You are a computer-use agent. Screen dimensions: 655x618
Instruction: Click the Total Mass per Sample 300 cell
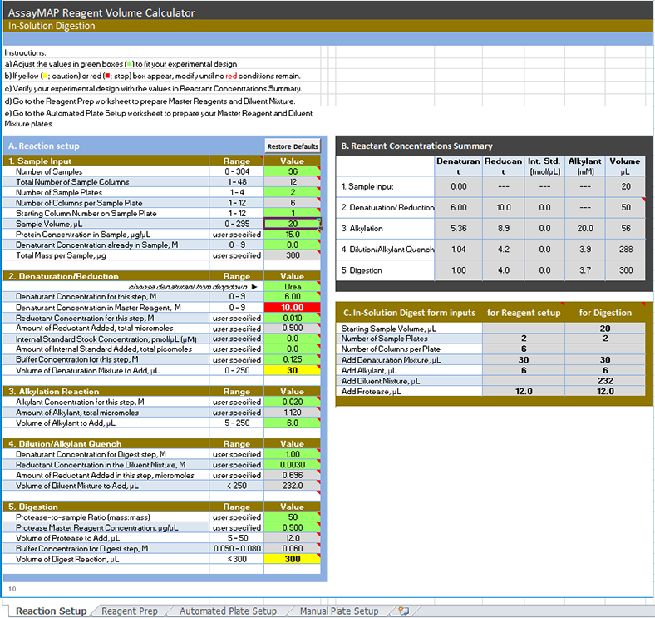pos(292,255)
